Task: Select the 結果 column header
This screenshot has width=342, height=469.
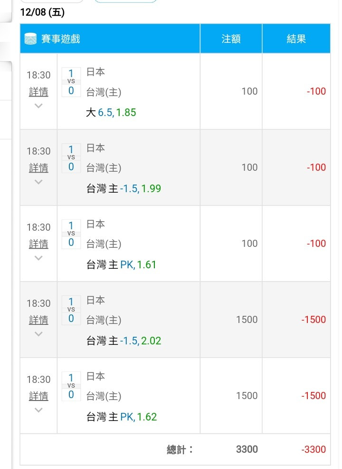Action: tap(296, 39)
